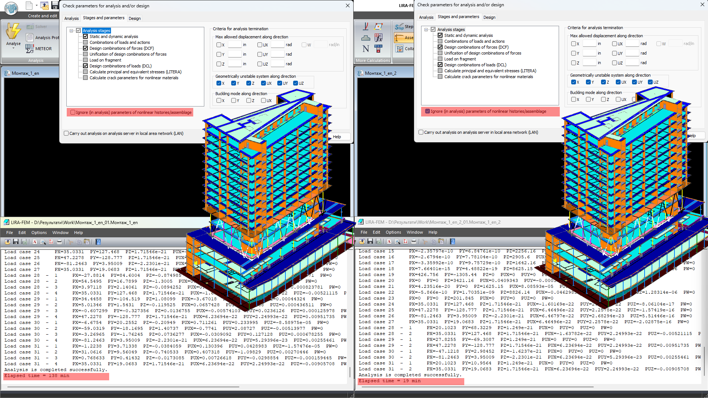Image resolution: width=708 pixels, height=398 pixels.
Task: Open dropdown arrow next to new document icon
Action: 37,6
